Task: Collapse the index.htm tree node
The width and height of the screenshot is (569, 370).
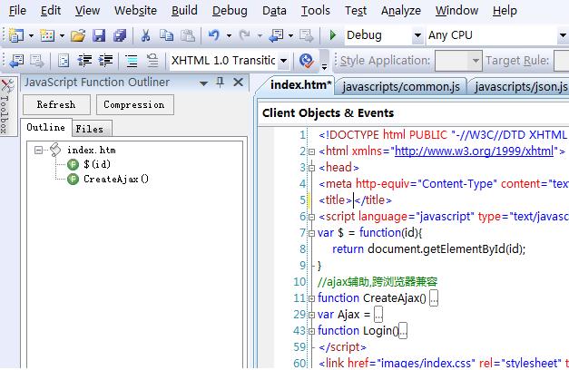Action: 39,150
